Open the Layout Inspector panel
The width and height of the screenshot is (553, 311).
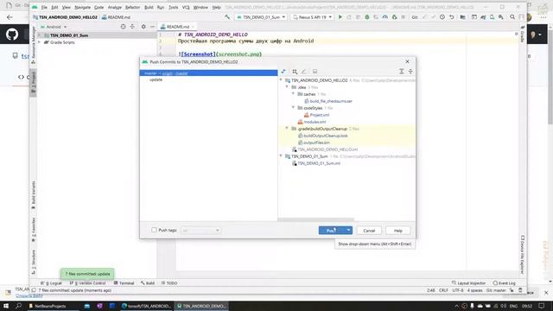point(468,283)
